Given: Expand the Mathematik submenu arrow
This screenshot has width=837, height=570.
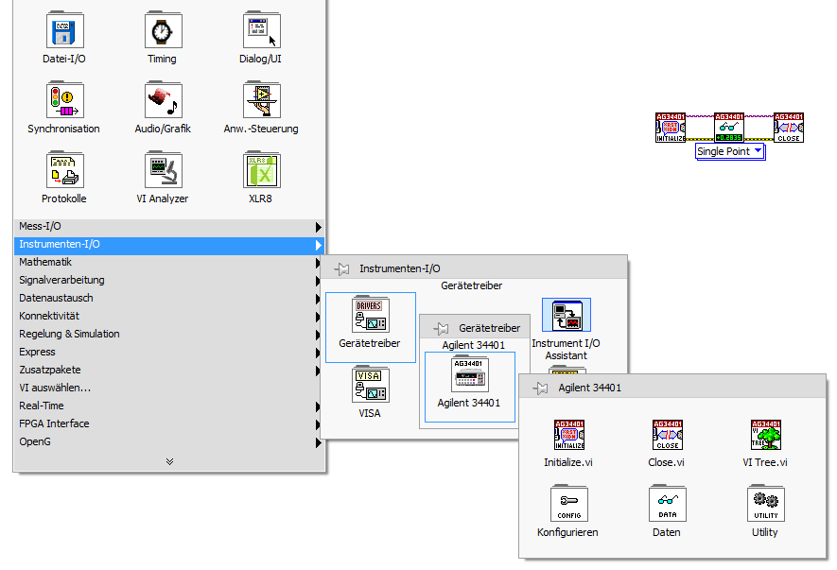Looking at the screenshot, I should (x=318, y=263).
